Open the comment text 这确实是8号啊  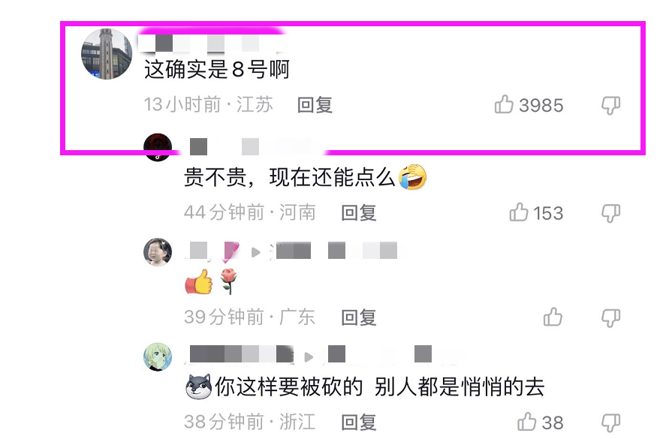217,69
